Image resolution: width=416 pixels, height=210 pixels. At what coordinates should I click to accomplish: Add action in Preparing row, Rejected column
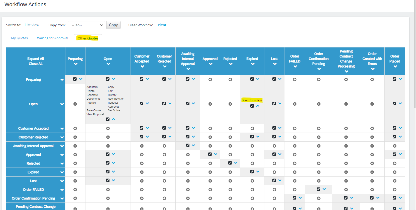pos(230,79)
